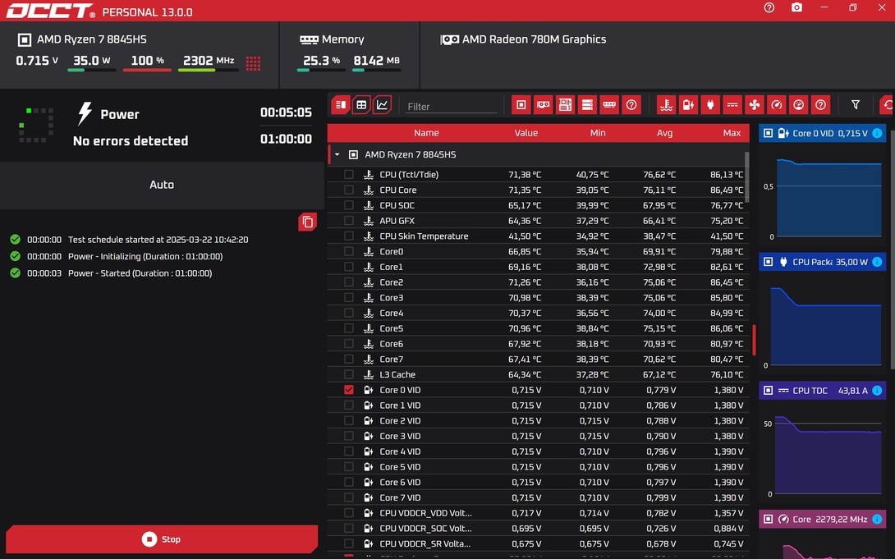The height and width of the screenshot is (559, 895).
Task: Filter sensors by CPU hardware icon
Action: pyautogui.click(x=521, y=105)
